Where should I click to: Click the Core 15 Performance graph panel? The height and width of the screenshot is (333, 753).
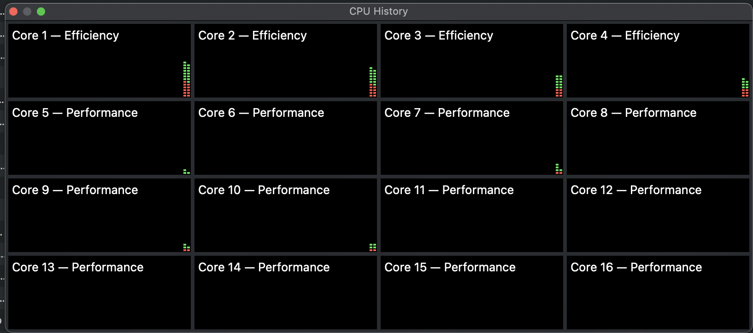[471, 293]
